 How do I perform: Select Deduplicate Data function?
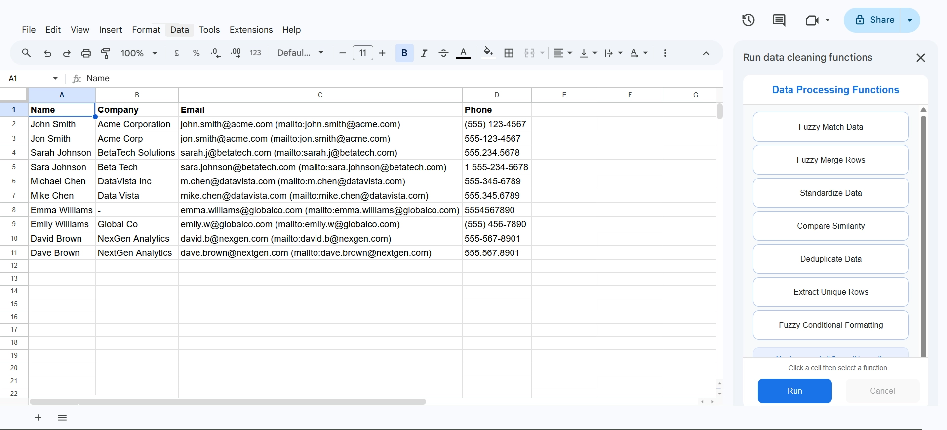pos(830,259)
